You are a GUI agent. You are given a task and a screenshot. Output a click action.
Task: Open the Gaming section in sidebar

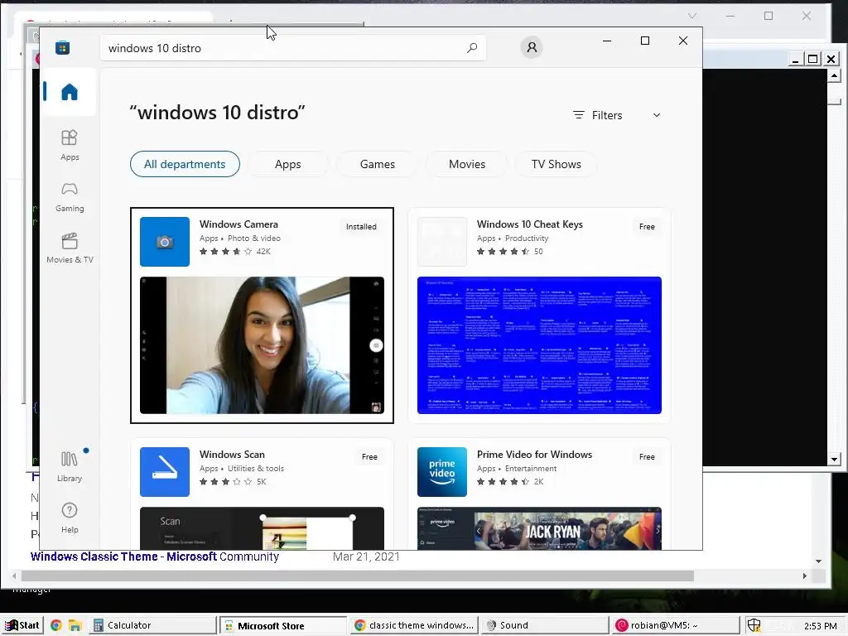click(x=70, y=197)
